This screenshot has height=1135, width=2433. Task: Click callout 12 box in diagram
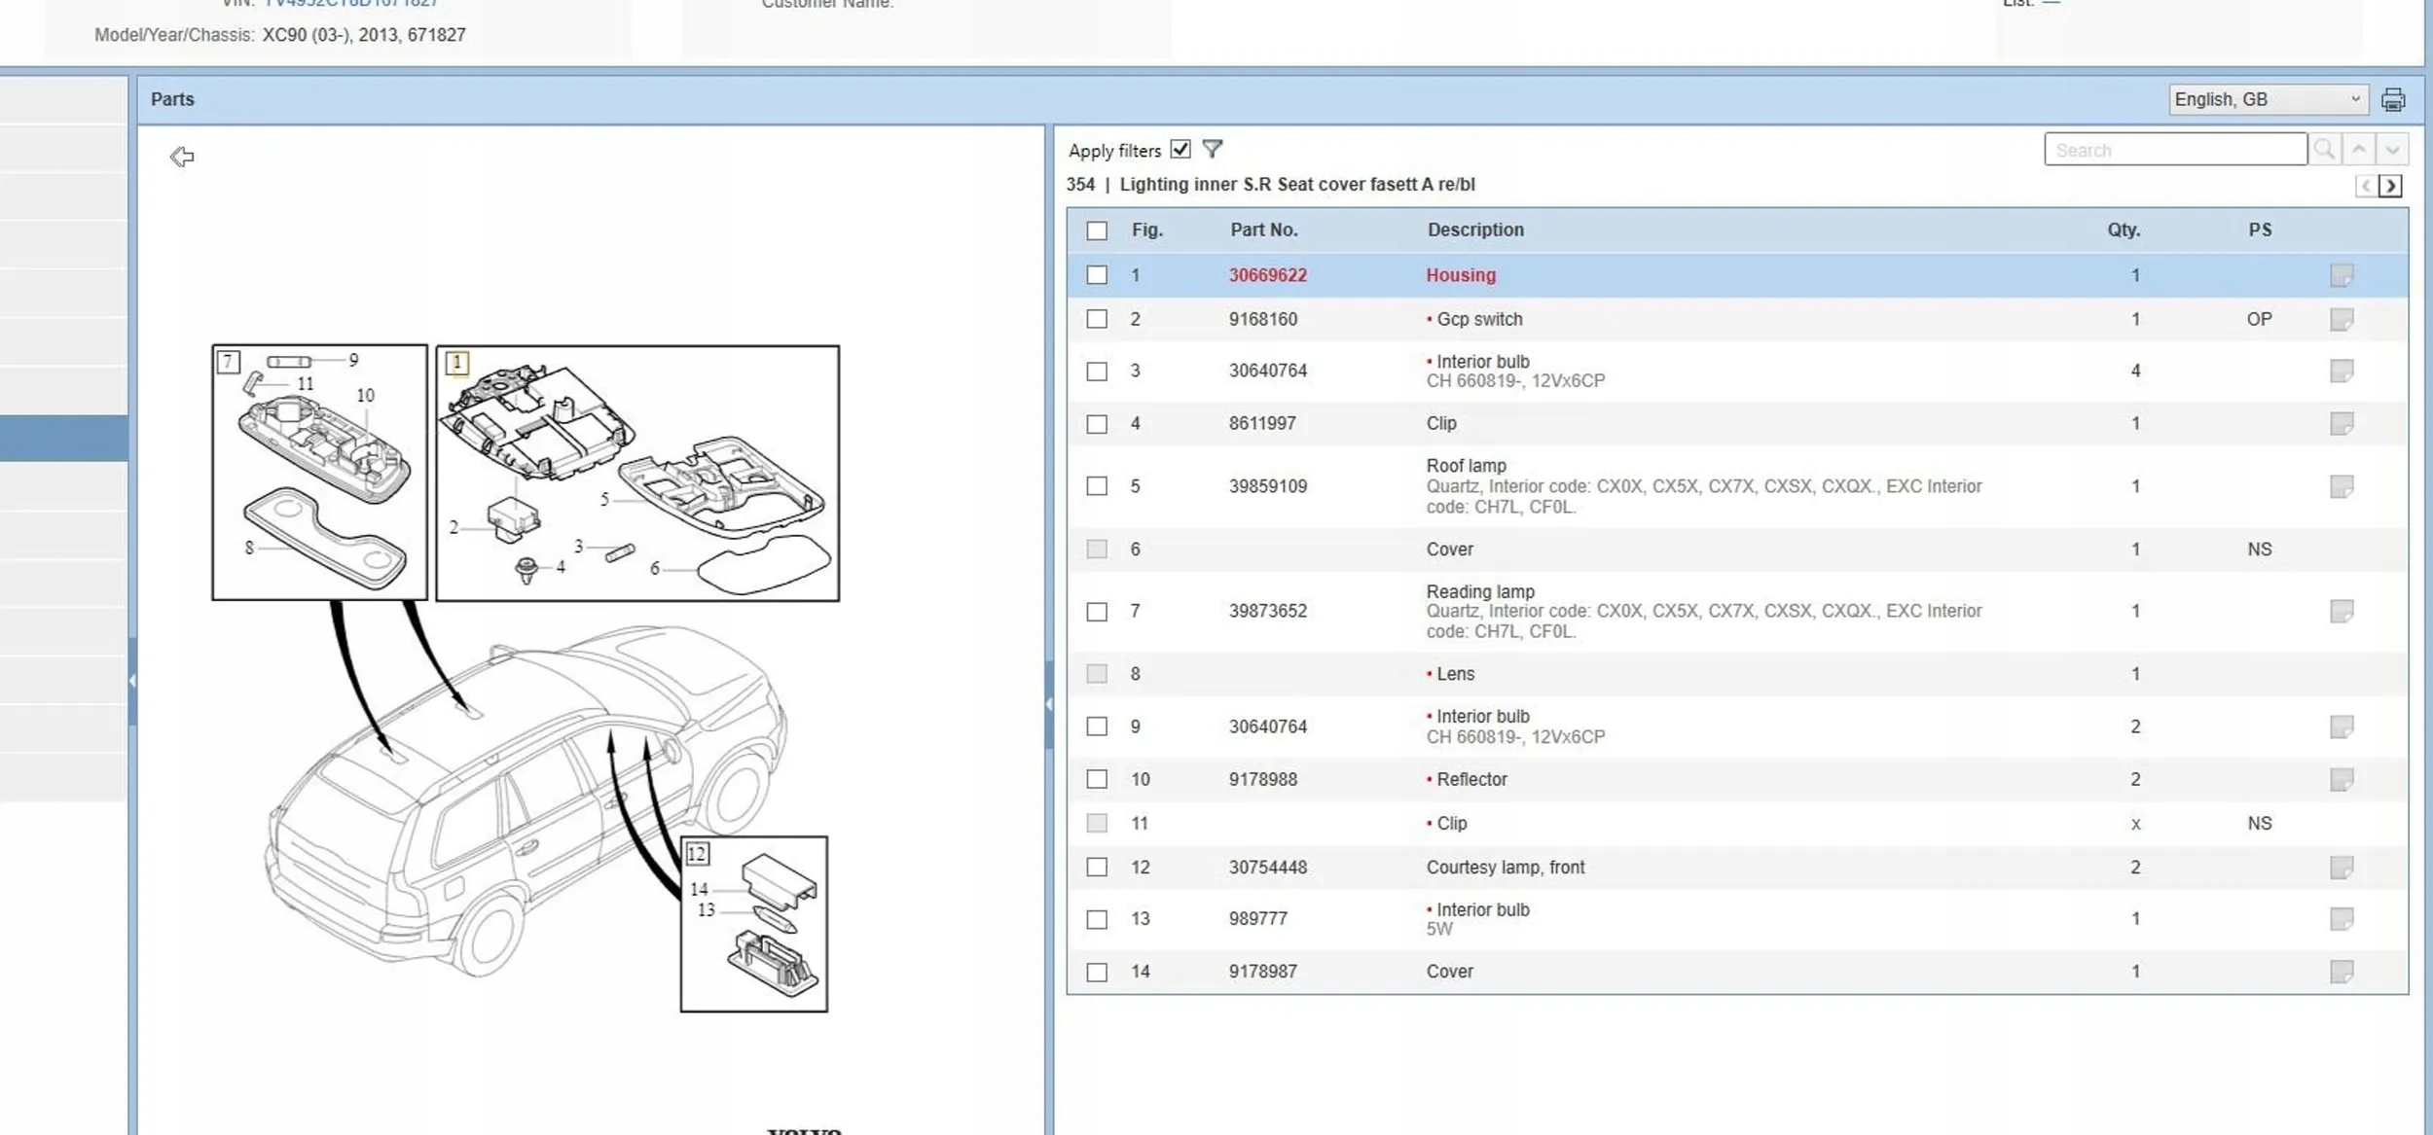[698, 854]
